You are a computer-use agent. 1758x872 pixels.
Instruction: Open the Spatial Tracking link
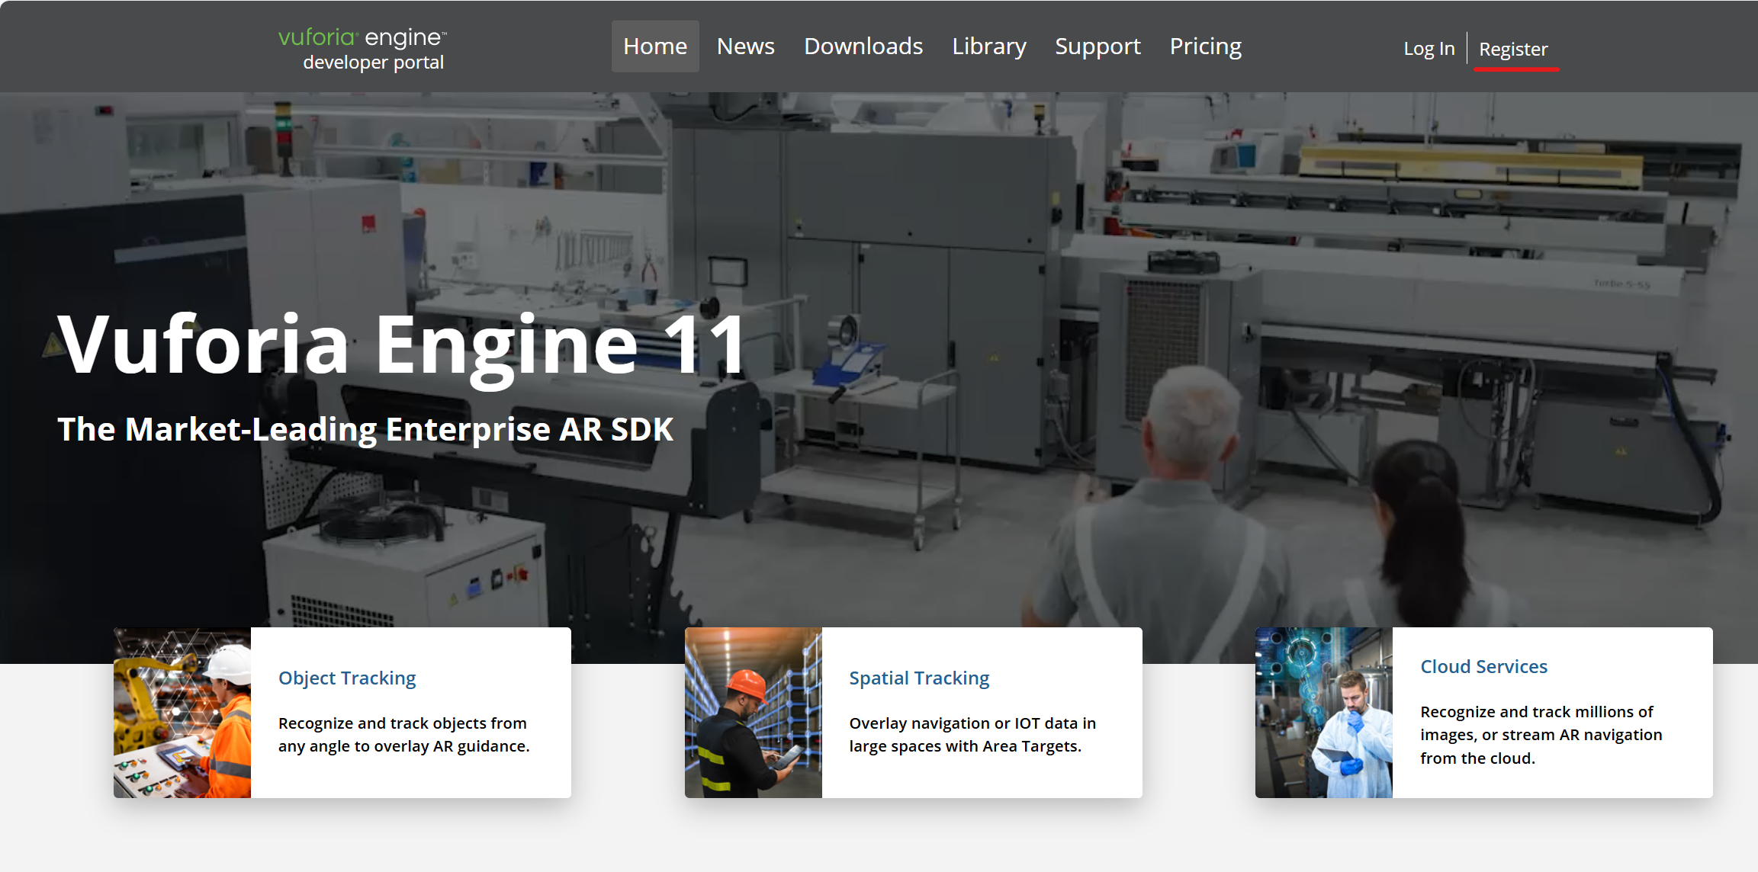(919, 678)
